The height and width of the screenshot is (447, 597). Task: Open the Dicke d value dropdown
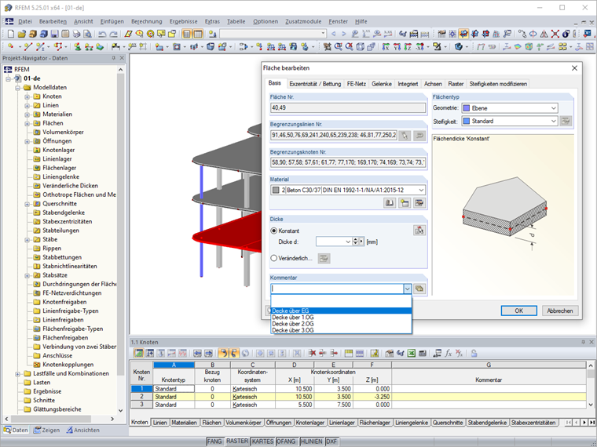(348, 242)
